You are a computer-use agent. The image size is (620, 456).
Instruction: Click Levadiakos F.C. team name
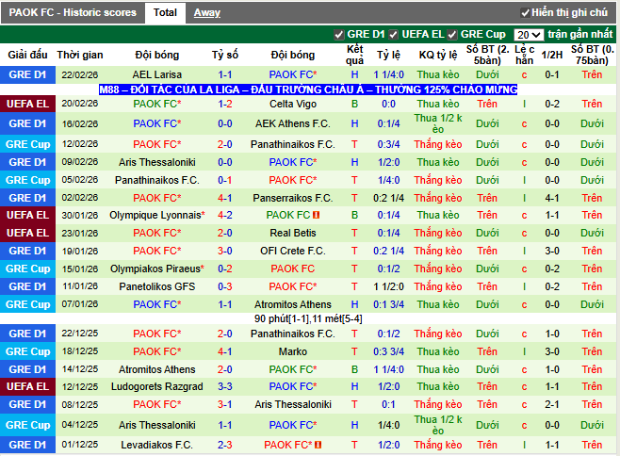click(157, 445)
